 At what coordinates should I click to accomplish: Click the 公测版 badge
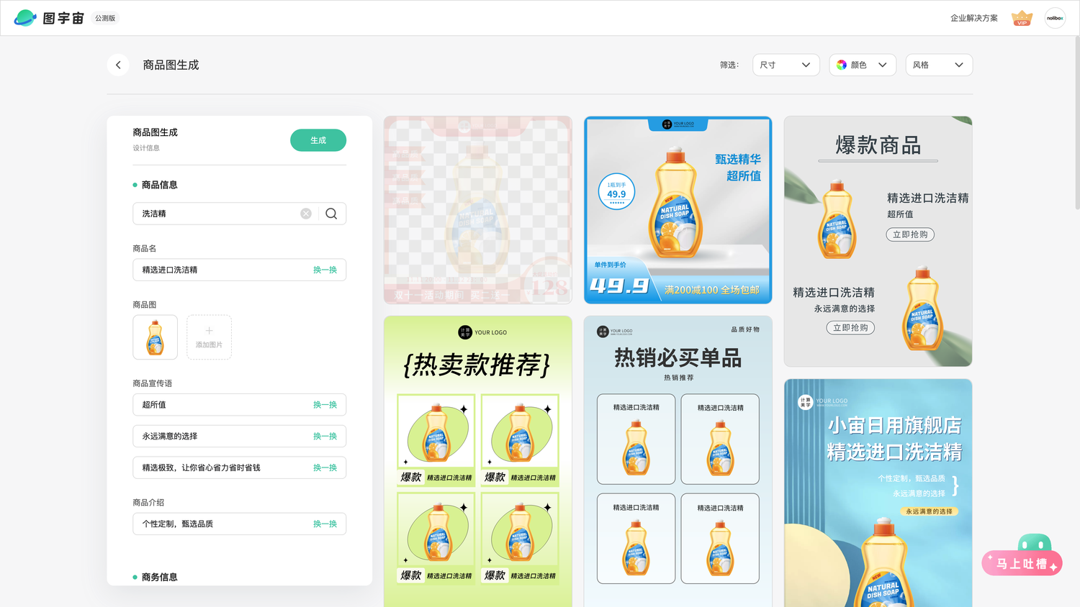[105, 18]
